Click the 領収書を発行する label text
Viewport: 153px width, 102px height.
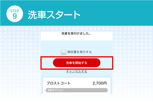click(79, 52)
